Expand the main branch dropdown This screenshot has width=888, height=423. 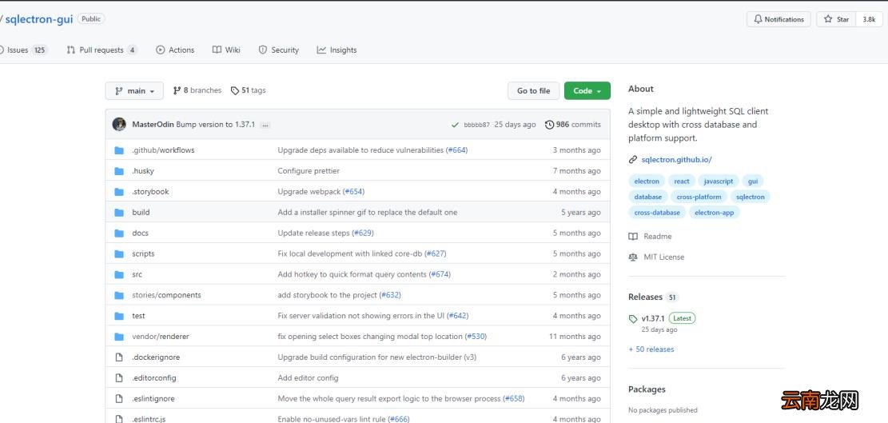click(134, 90)
